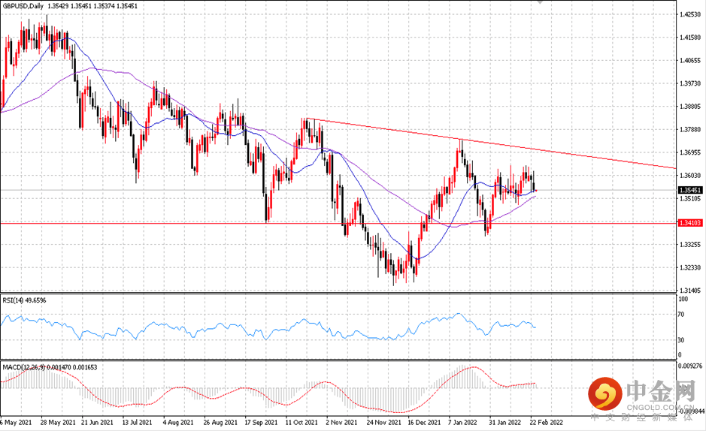Click the 17 Sep 2021 date label
The width and height of the screenshot is (706, 431).
tap(261, 423)
